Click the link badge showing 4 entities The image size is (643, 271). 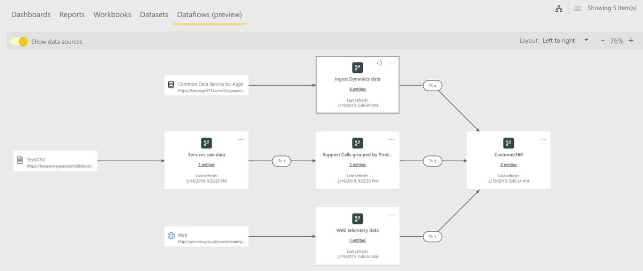click(433, 85)
